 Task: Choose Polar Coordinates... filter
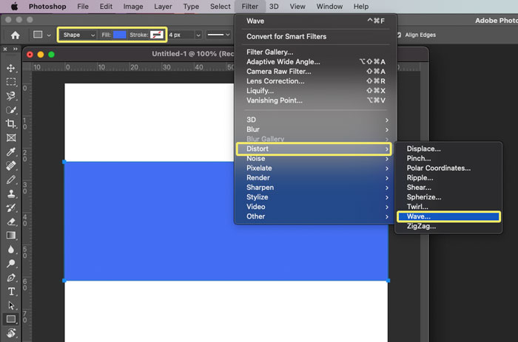[x=448, y=168]
